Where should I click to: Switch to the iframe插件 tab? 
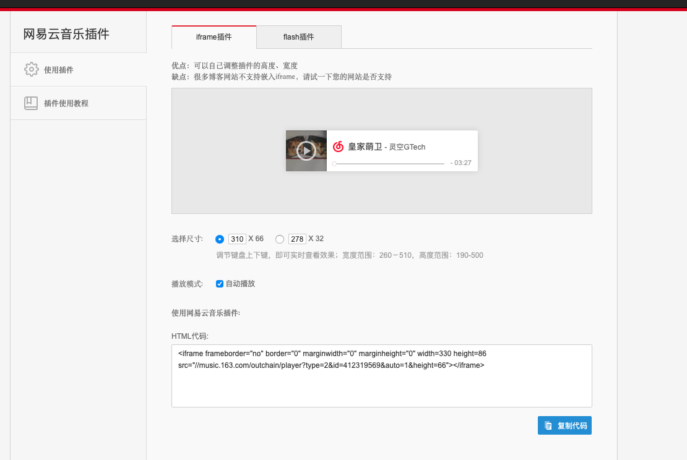pyautogui.click(x=214, y=37)
